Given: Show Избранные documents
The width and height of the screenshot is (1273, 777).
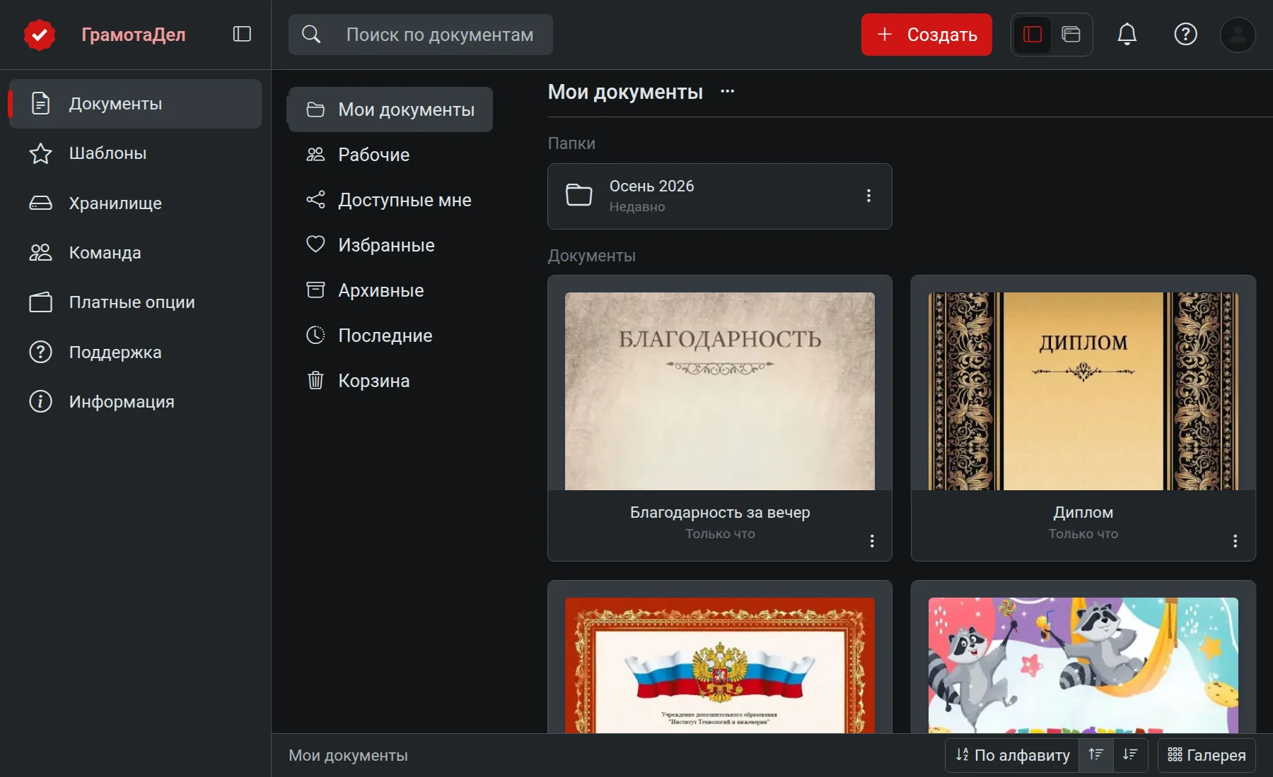Looking at the screenshot, I should click(x=390, y=245).
